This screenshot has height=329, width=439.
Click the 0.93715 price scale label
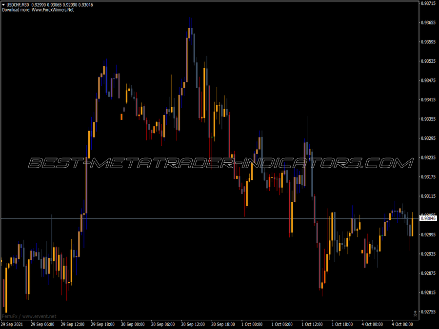pos(428,3)
